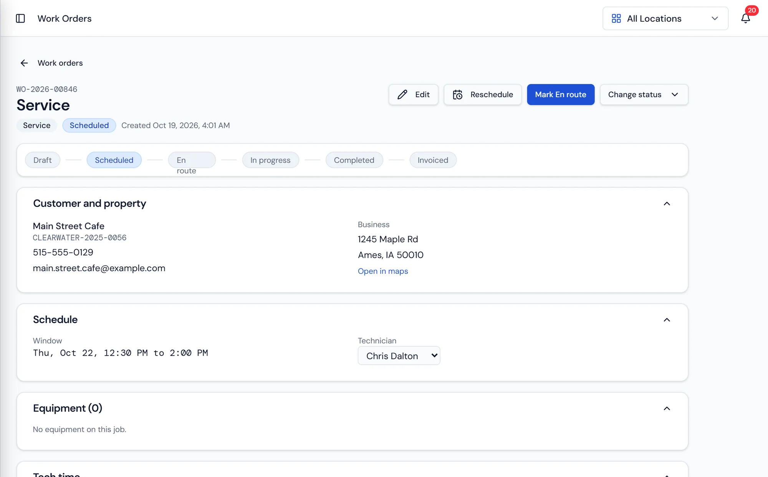Click Mark En route button
Image resolution: width=768 pixels, height=477 pixels.
click(x=561, y=94)
